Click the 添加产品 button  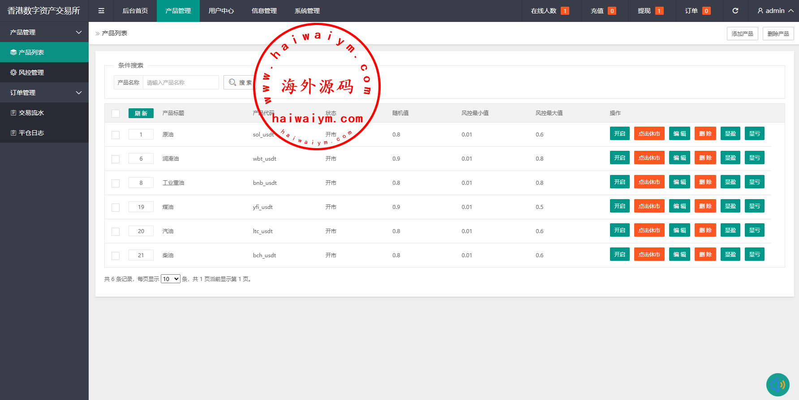742,34
